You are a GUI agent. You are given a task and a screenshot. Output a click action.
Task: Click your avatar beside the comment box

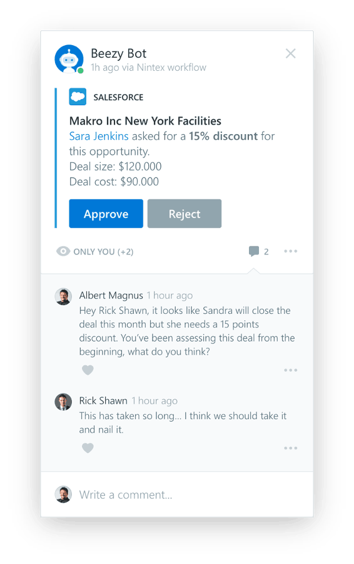click(x=63, y=494)
